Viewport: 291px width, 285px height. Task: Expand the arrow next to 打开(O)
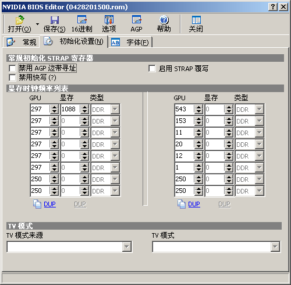pyautogui.click(x=37, y=24)
